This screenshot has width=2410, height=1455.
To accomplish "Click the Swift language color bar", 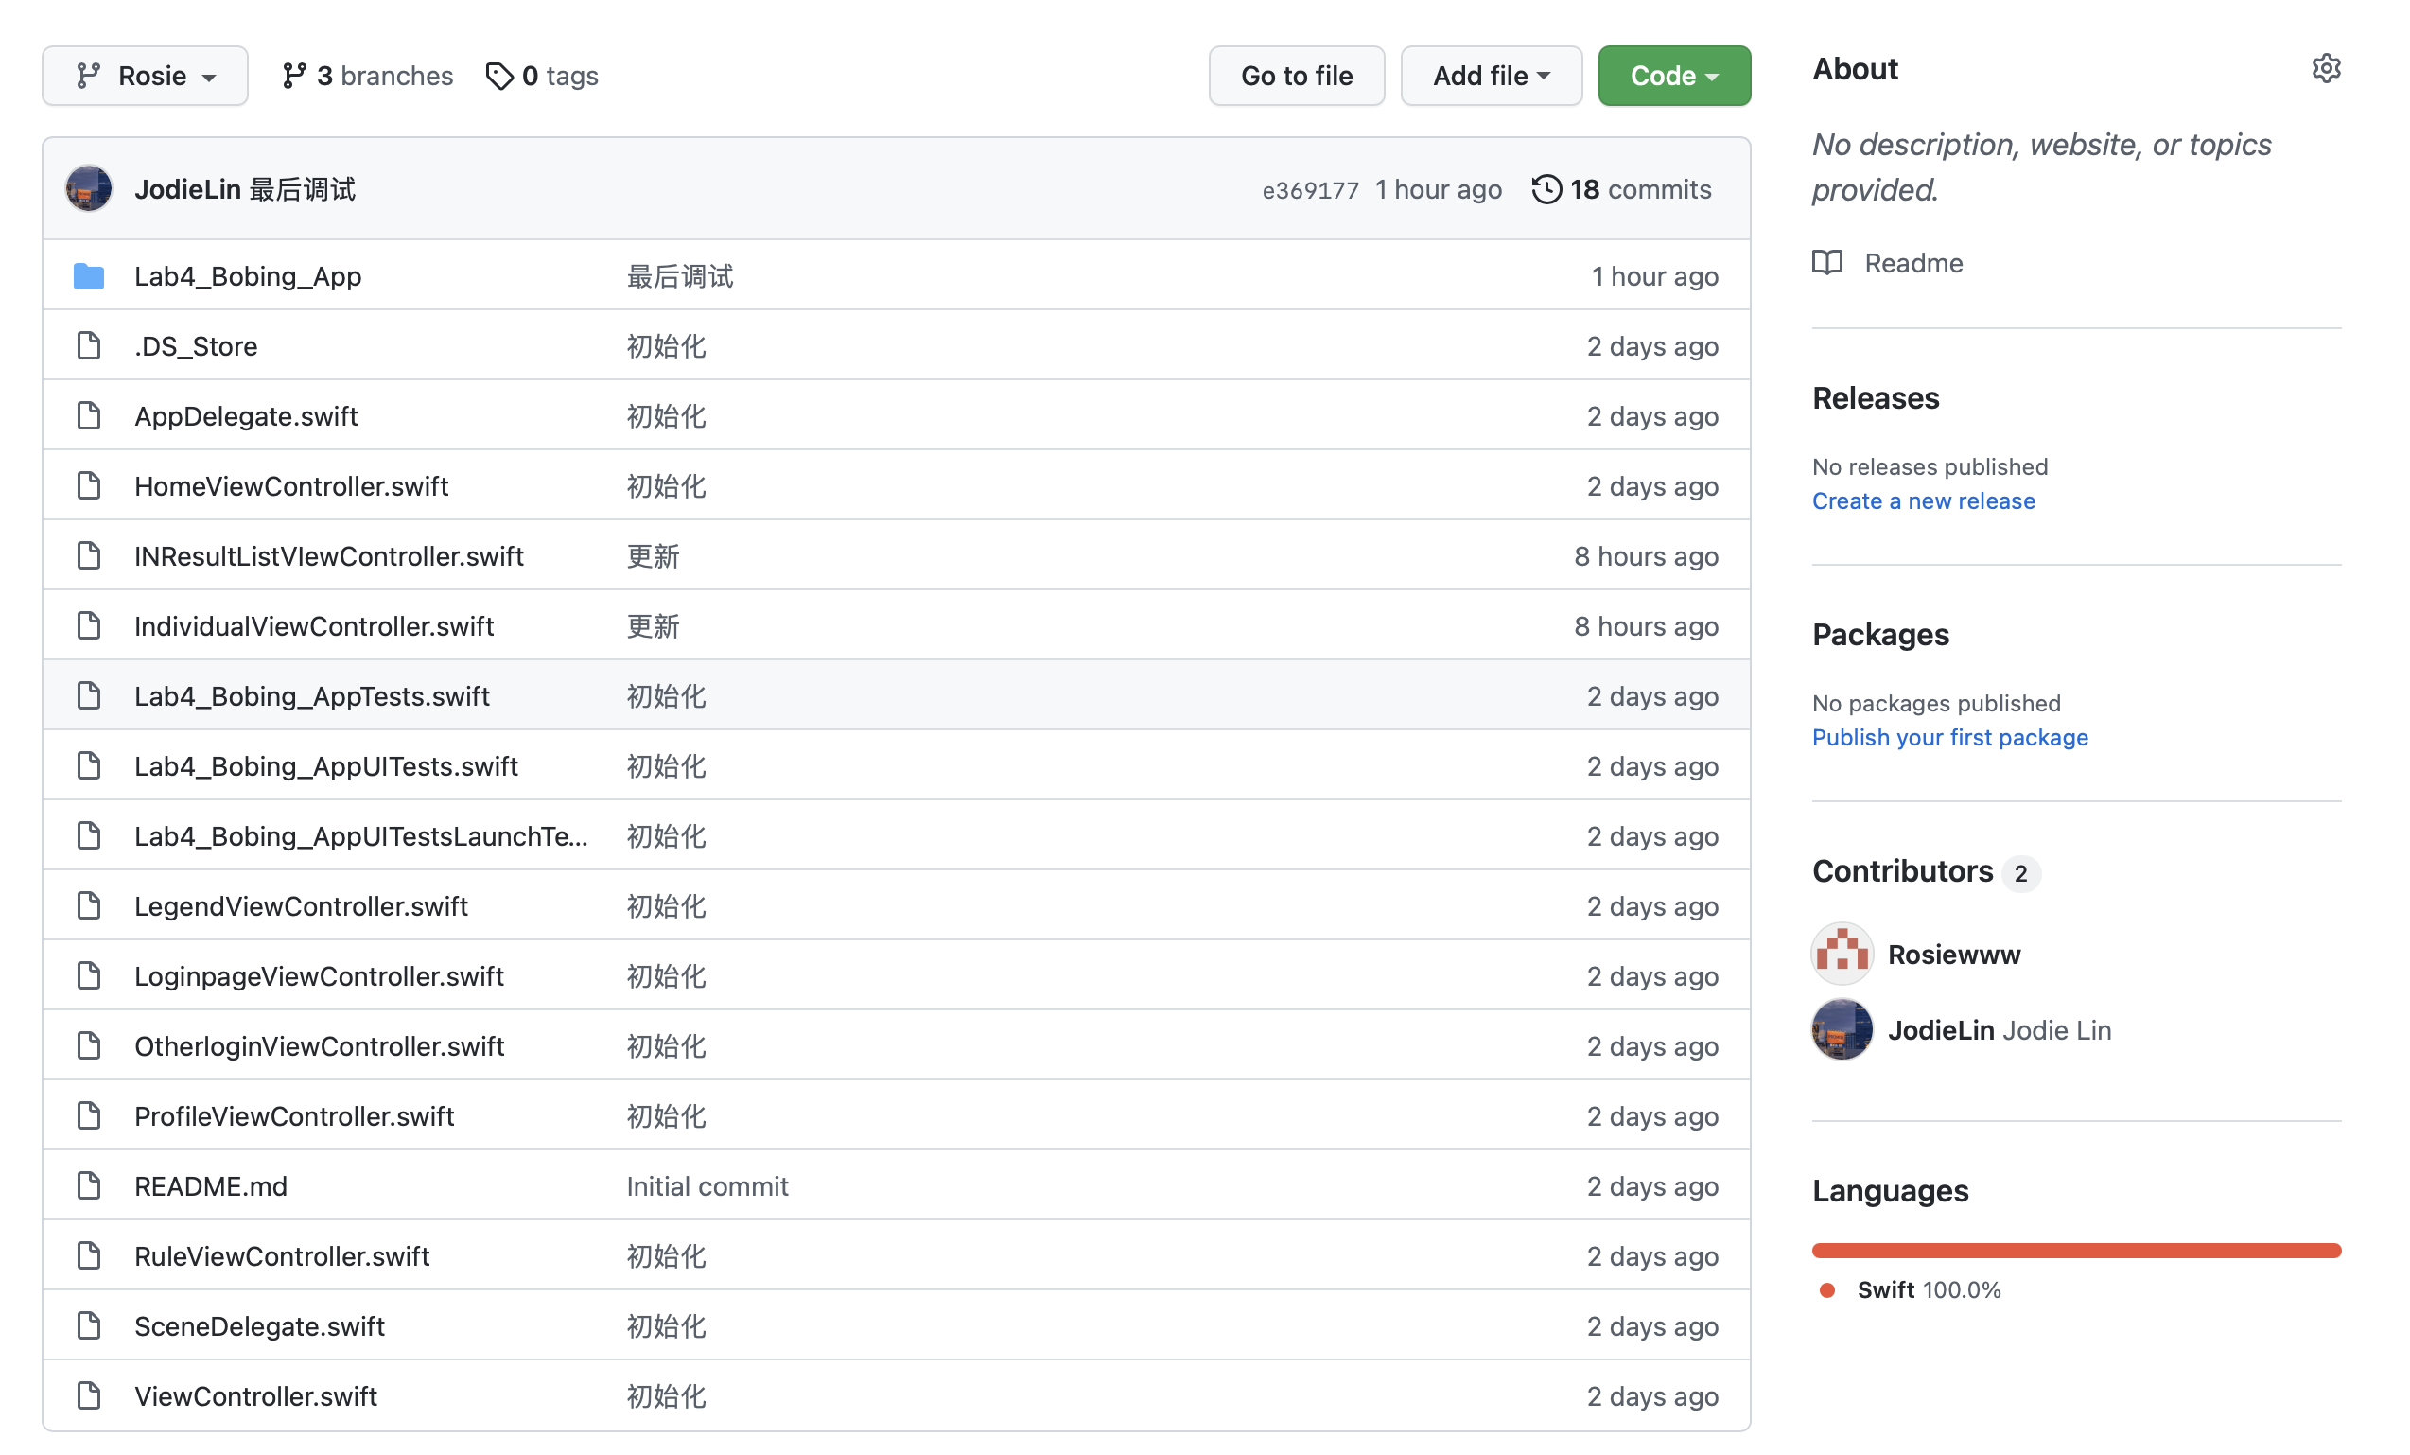I will (x=2075, y=1250).
